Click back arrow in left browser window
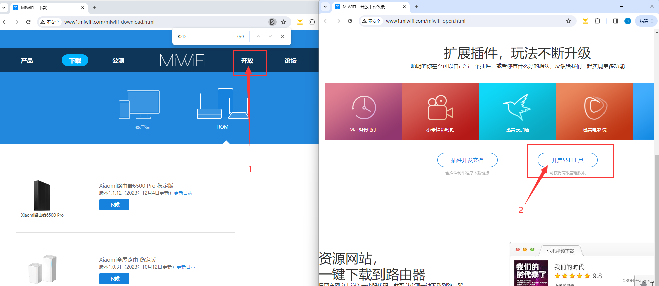Image resolution: width=659 pixels, height=286 pixels. click(4, 22)
